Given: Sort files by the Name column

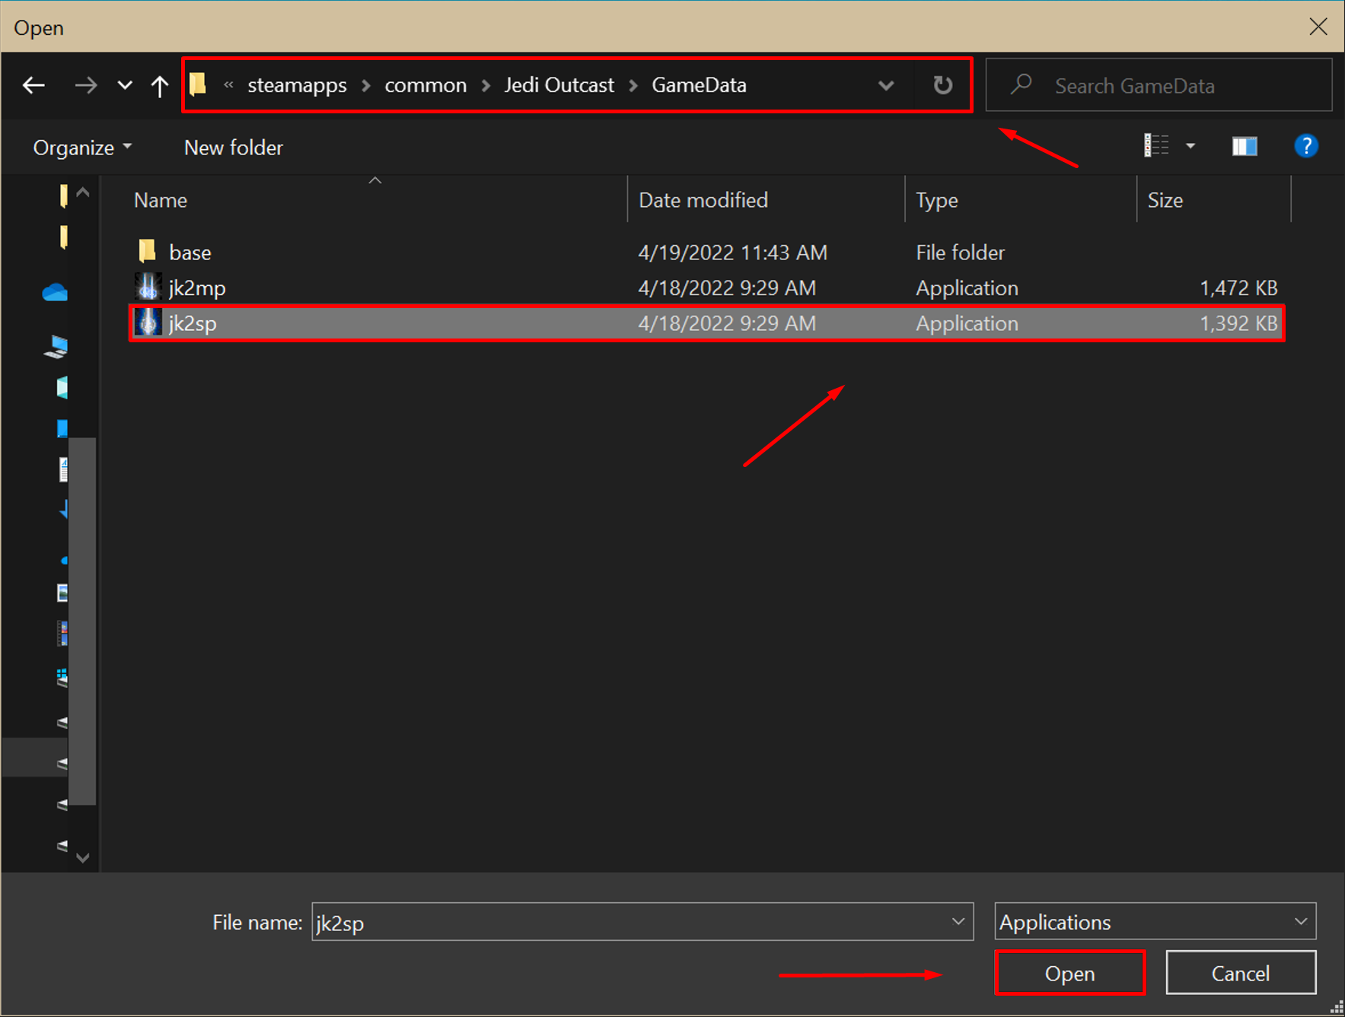Looking at the screenshot, I should 161,200.
